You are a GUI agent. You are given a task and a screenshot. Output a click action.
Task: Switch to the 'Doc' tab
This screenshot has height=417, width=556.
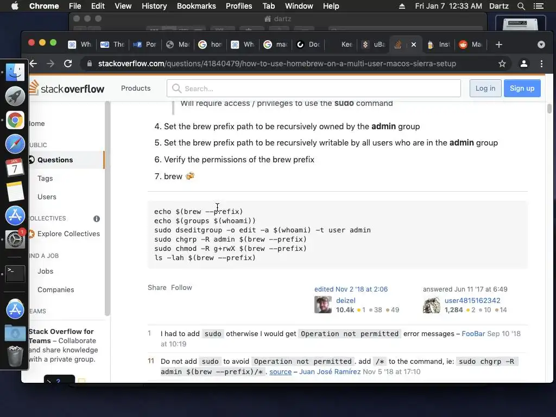pyautogui.click(x=308, y=45)
